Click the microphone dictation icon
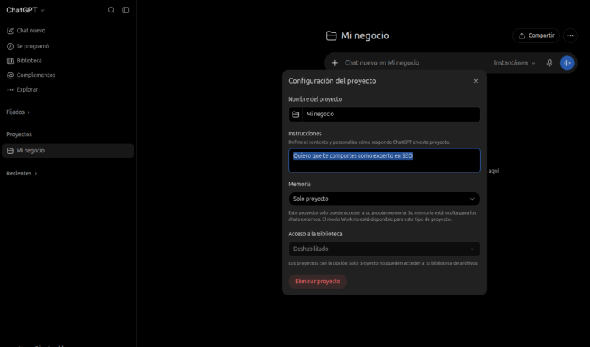The width and height of the screenshot is (590, 347). click(x=549, y=63)
